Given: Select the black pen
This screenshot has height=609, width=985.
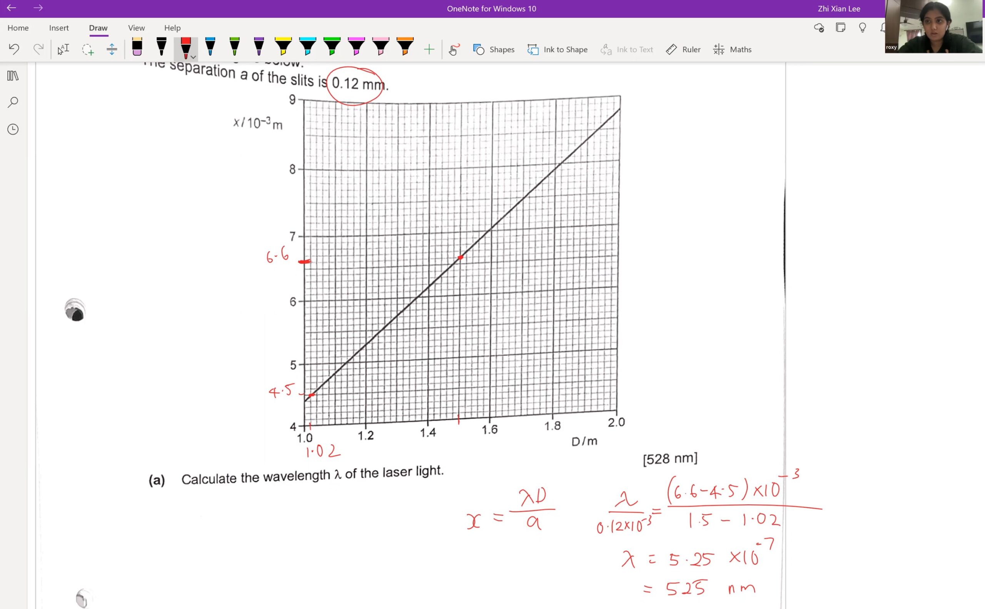Looking at the screenshot, I should tap(162, 47).
